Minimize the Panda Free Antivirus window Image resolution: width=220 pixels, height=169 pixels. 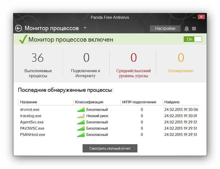click(x=194, y=17)
